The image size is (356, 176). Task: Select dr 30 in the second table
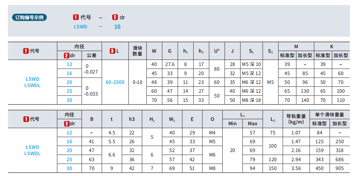[69, 168]
